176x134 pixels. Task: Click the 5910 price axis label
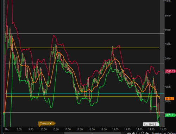point(168,58)
